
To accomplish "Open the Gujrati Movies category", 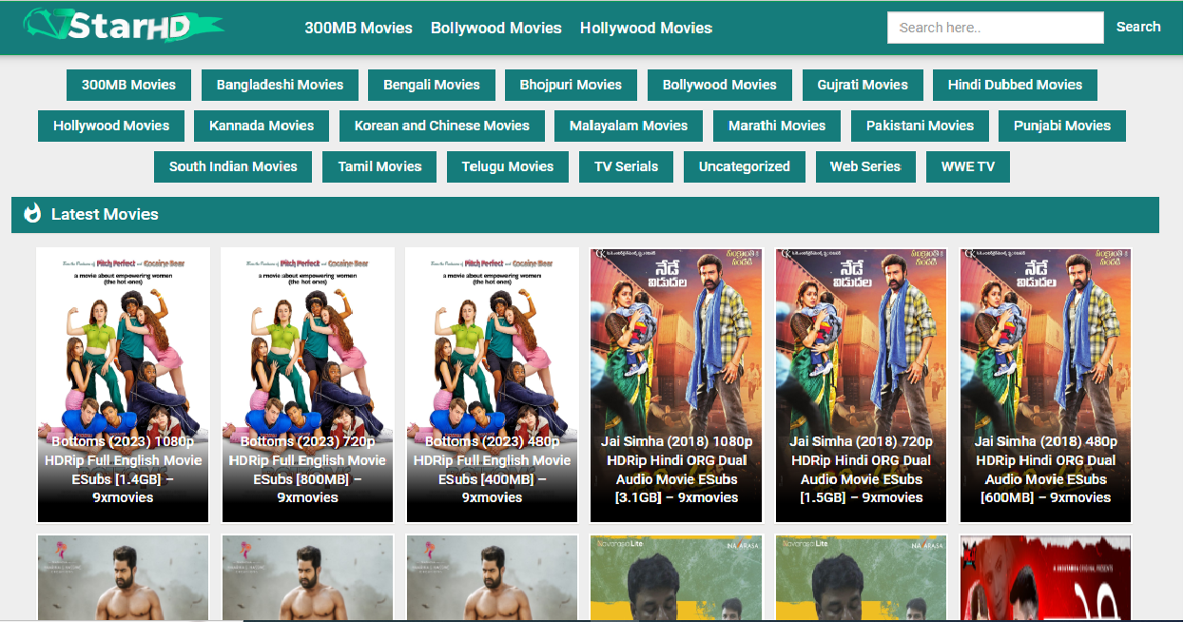I will click(863, 85).
